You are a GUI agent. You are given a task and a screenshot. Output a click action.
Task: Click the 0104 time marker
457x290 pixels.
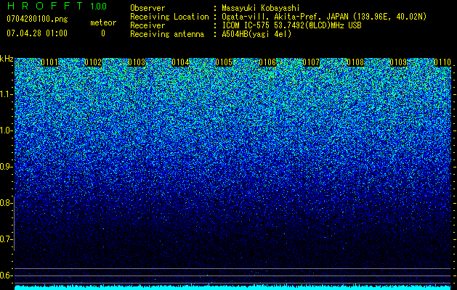[180, 62]
